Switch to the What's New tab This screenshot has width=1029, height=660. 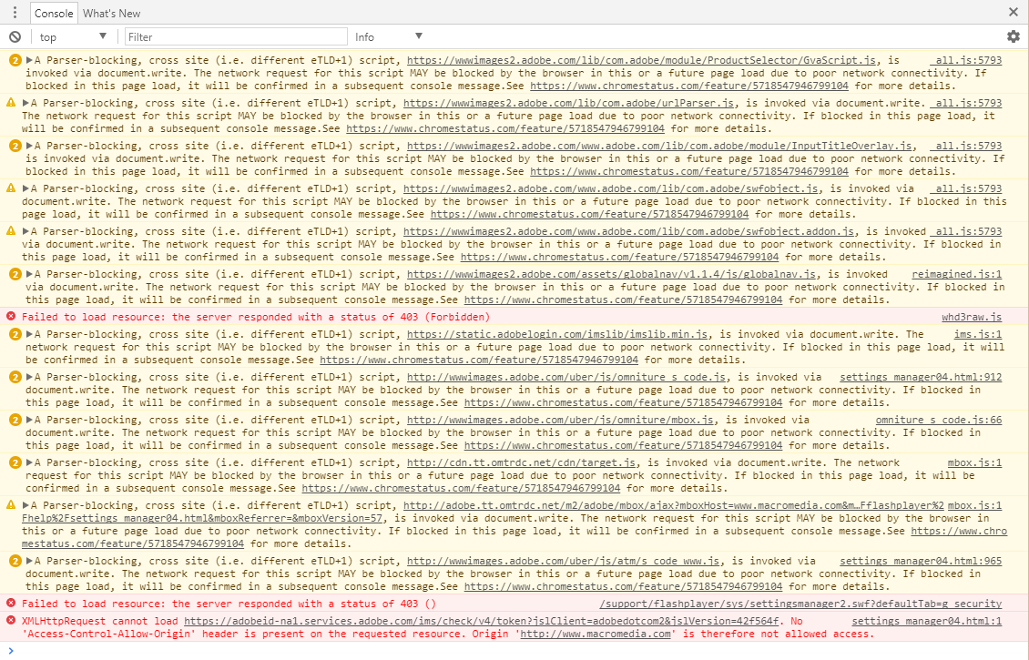point(112,13)
